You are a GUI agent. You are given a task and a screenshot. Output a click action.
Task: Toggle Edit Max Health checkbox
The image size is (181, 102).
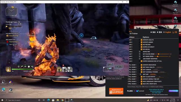141,67
